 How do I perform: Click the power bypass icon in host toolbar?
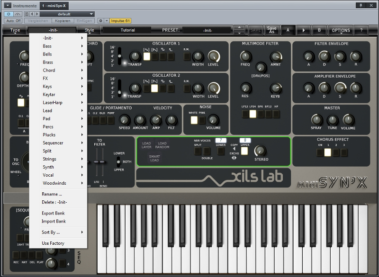(9, 14)
